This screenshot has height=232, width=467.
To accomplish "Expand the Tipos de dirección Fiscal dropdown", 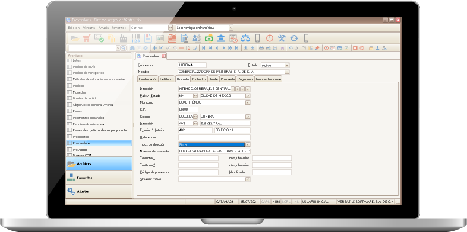I will point(248,144).
